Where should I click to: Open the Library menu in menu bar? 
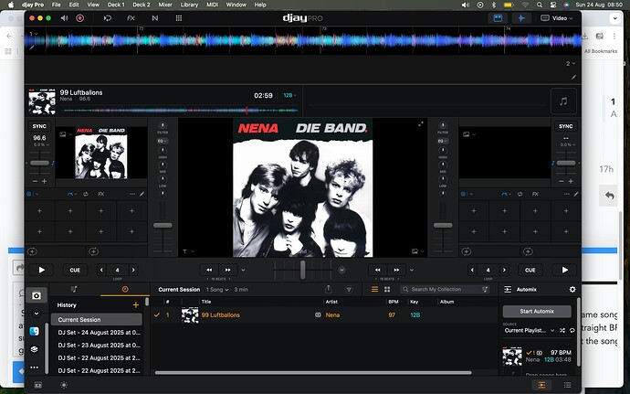(189, 5)
